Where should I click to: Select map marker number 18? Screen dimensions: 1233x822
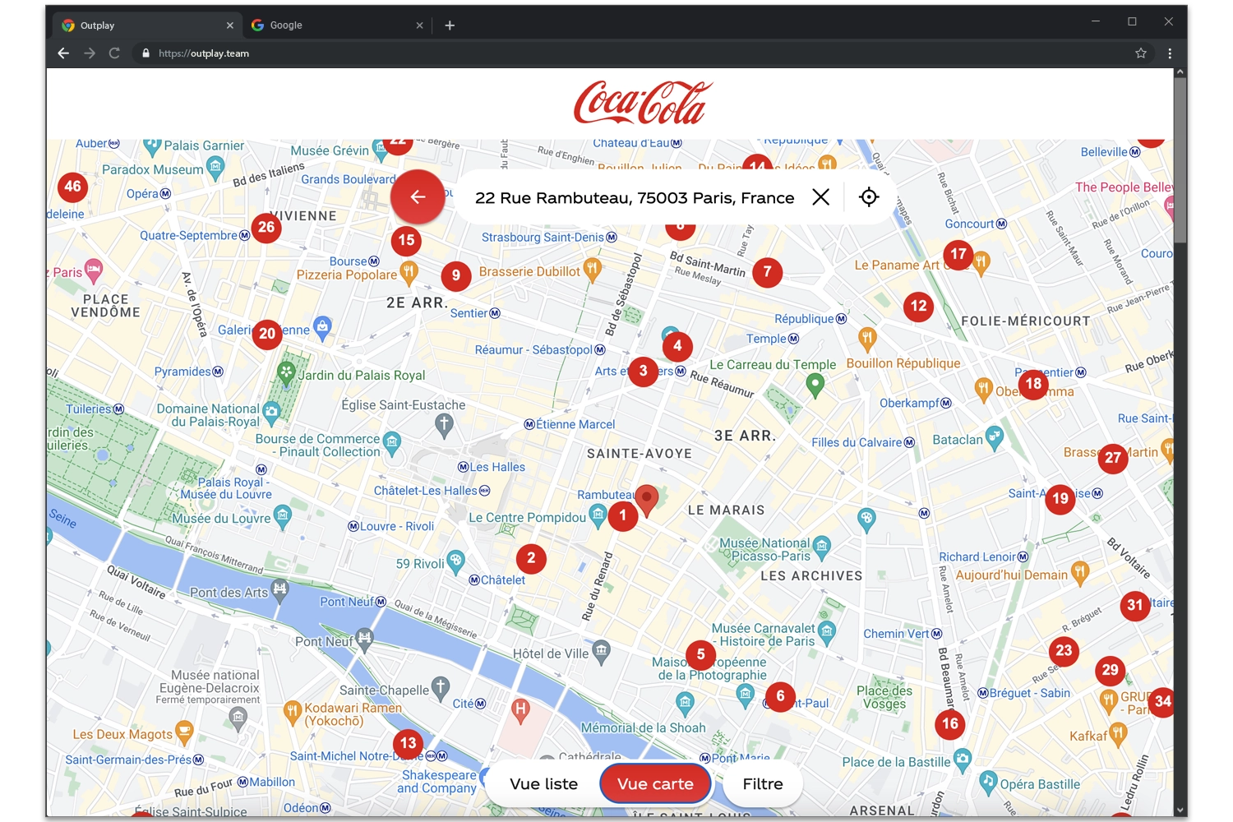click(1033, 384)
